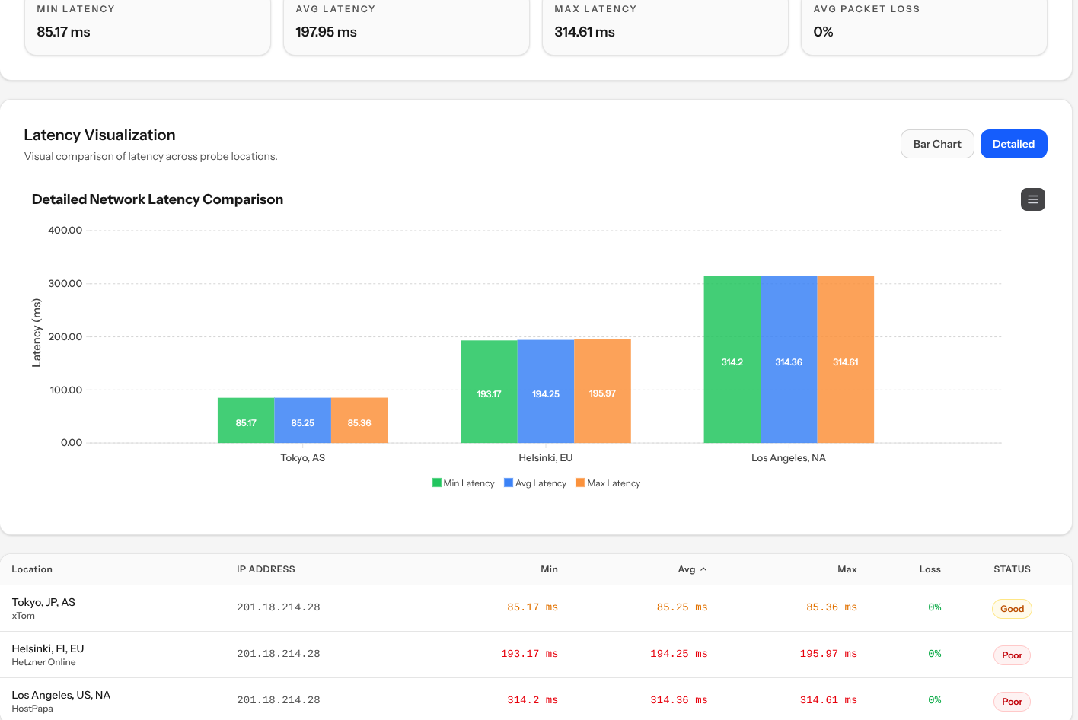Click the orange Max Latency legend swatch

580,483
